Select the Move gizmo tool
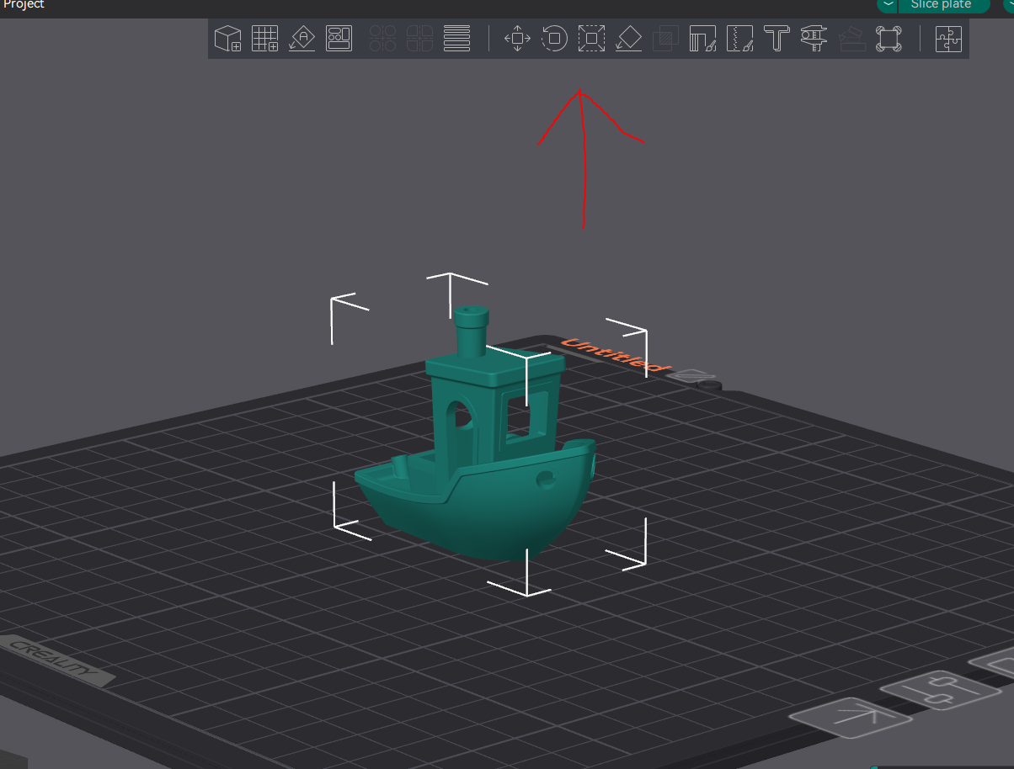The height and width of the screenshot is (769, 1014). (x=517, y=39)
